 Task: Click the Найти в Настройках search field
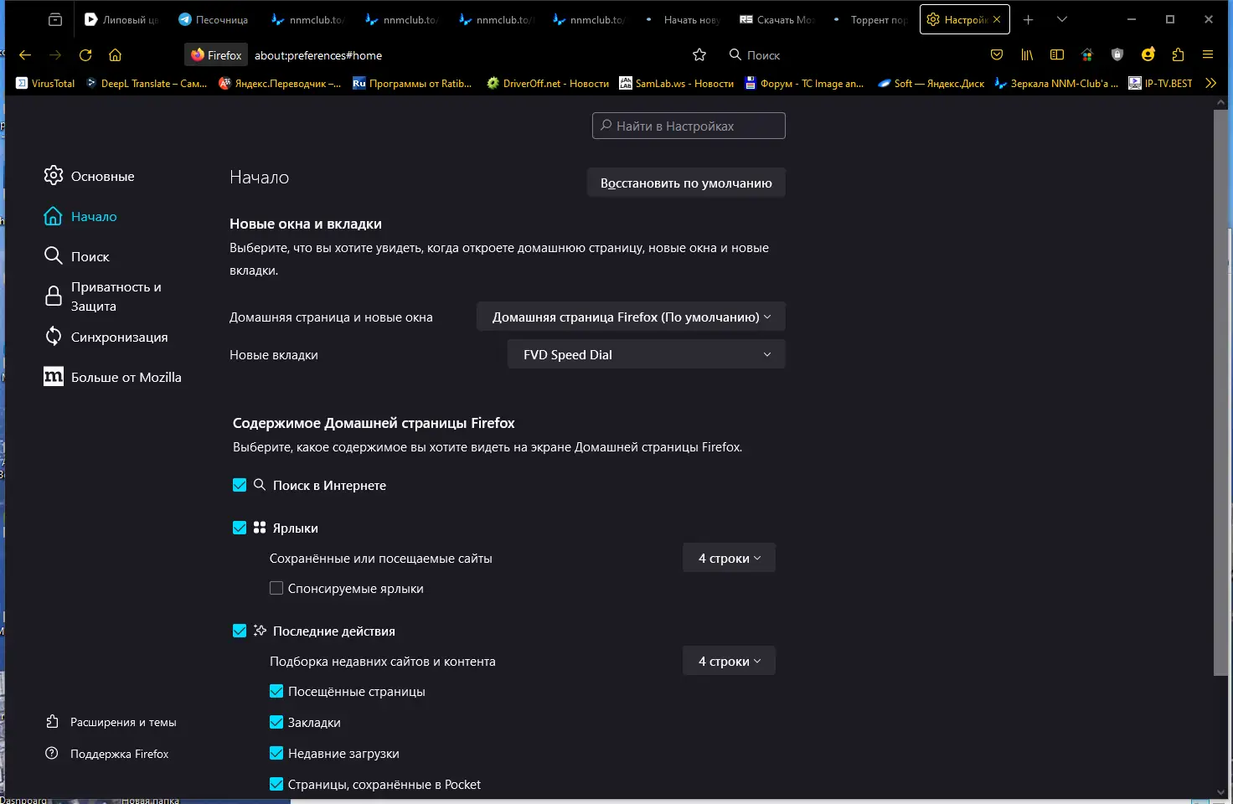(689, 126)
